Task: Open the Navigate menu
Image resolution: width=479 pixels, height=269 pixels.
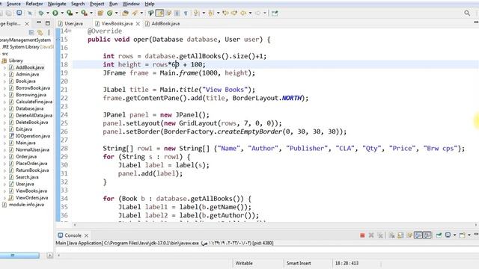Action: [57, 4]
